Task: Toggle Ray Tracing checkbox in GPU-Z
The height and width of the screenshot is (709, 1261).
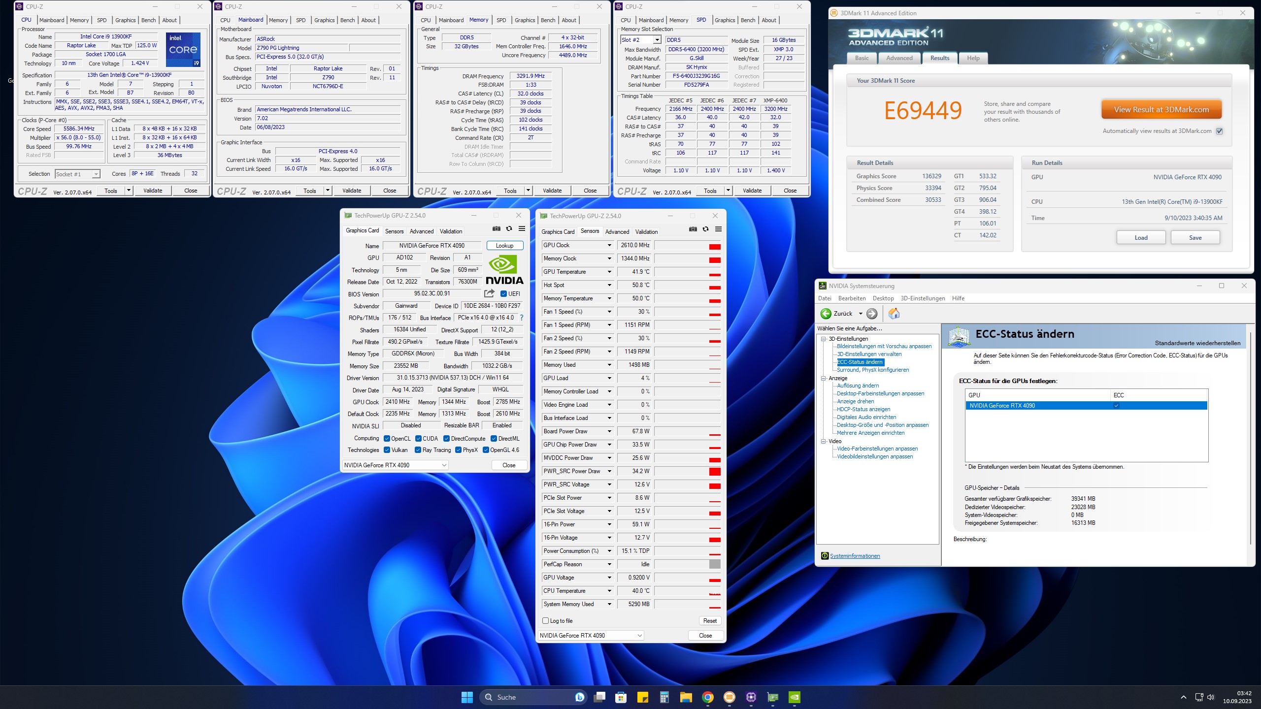Action: click(418, 450)
